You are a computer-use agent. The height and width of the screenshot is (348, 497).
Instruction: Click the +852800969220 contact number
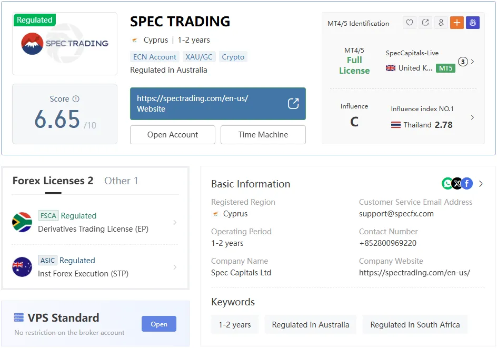(387, 243)
